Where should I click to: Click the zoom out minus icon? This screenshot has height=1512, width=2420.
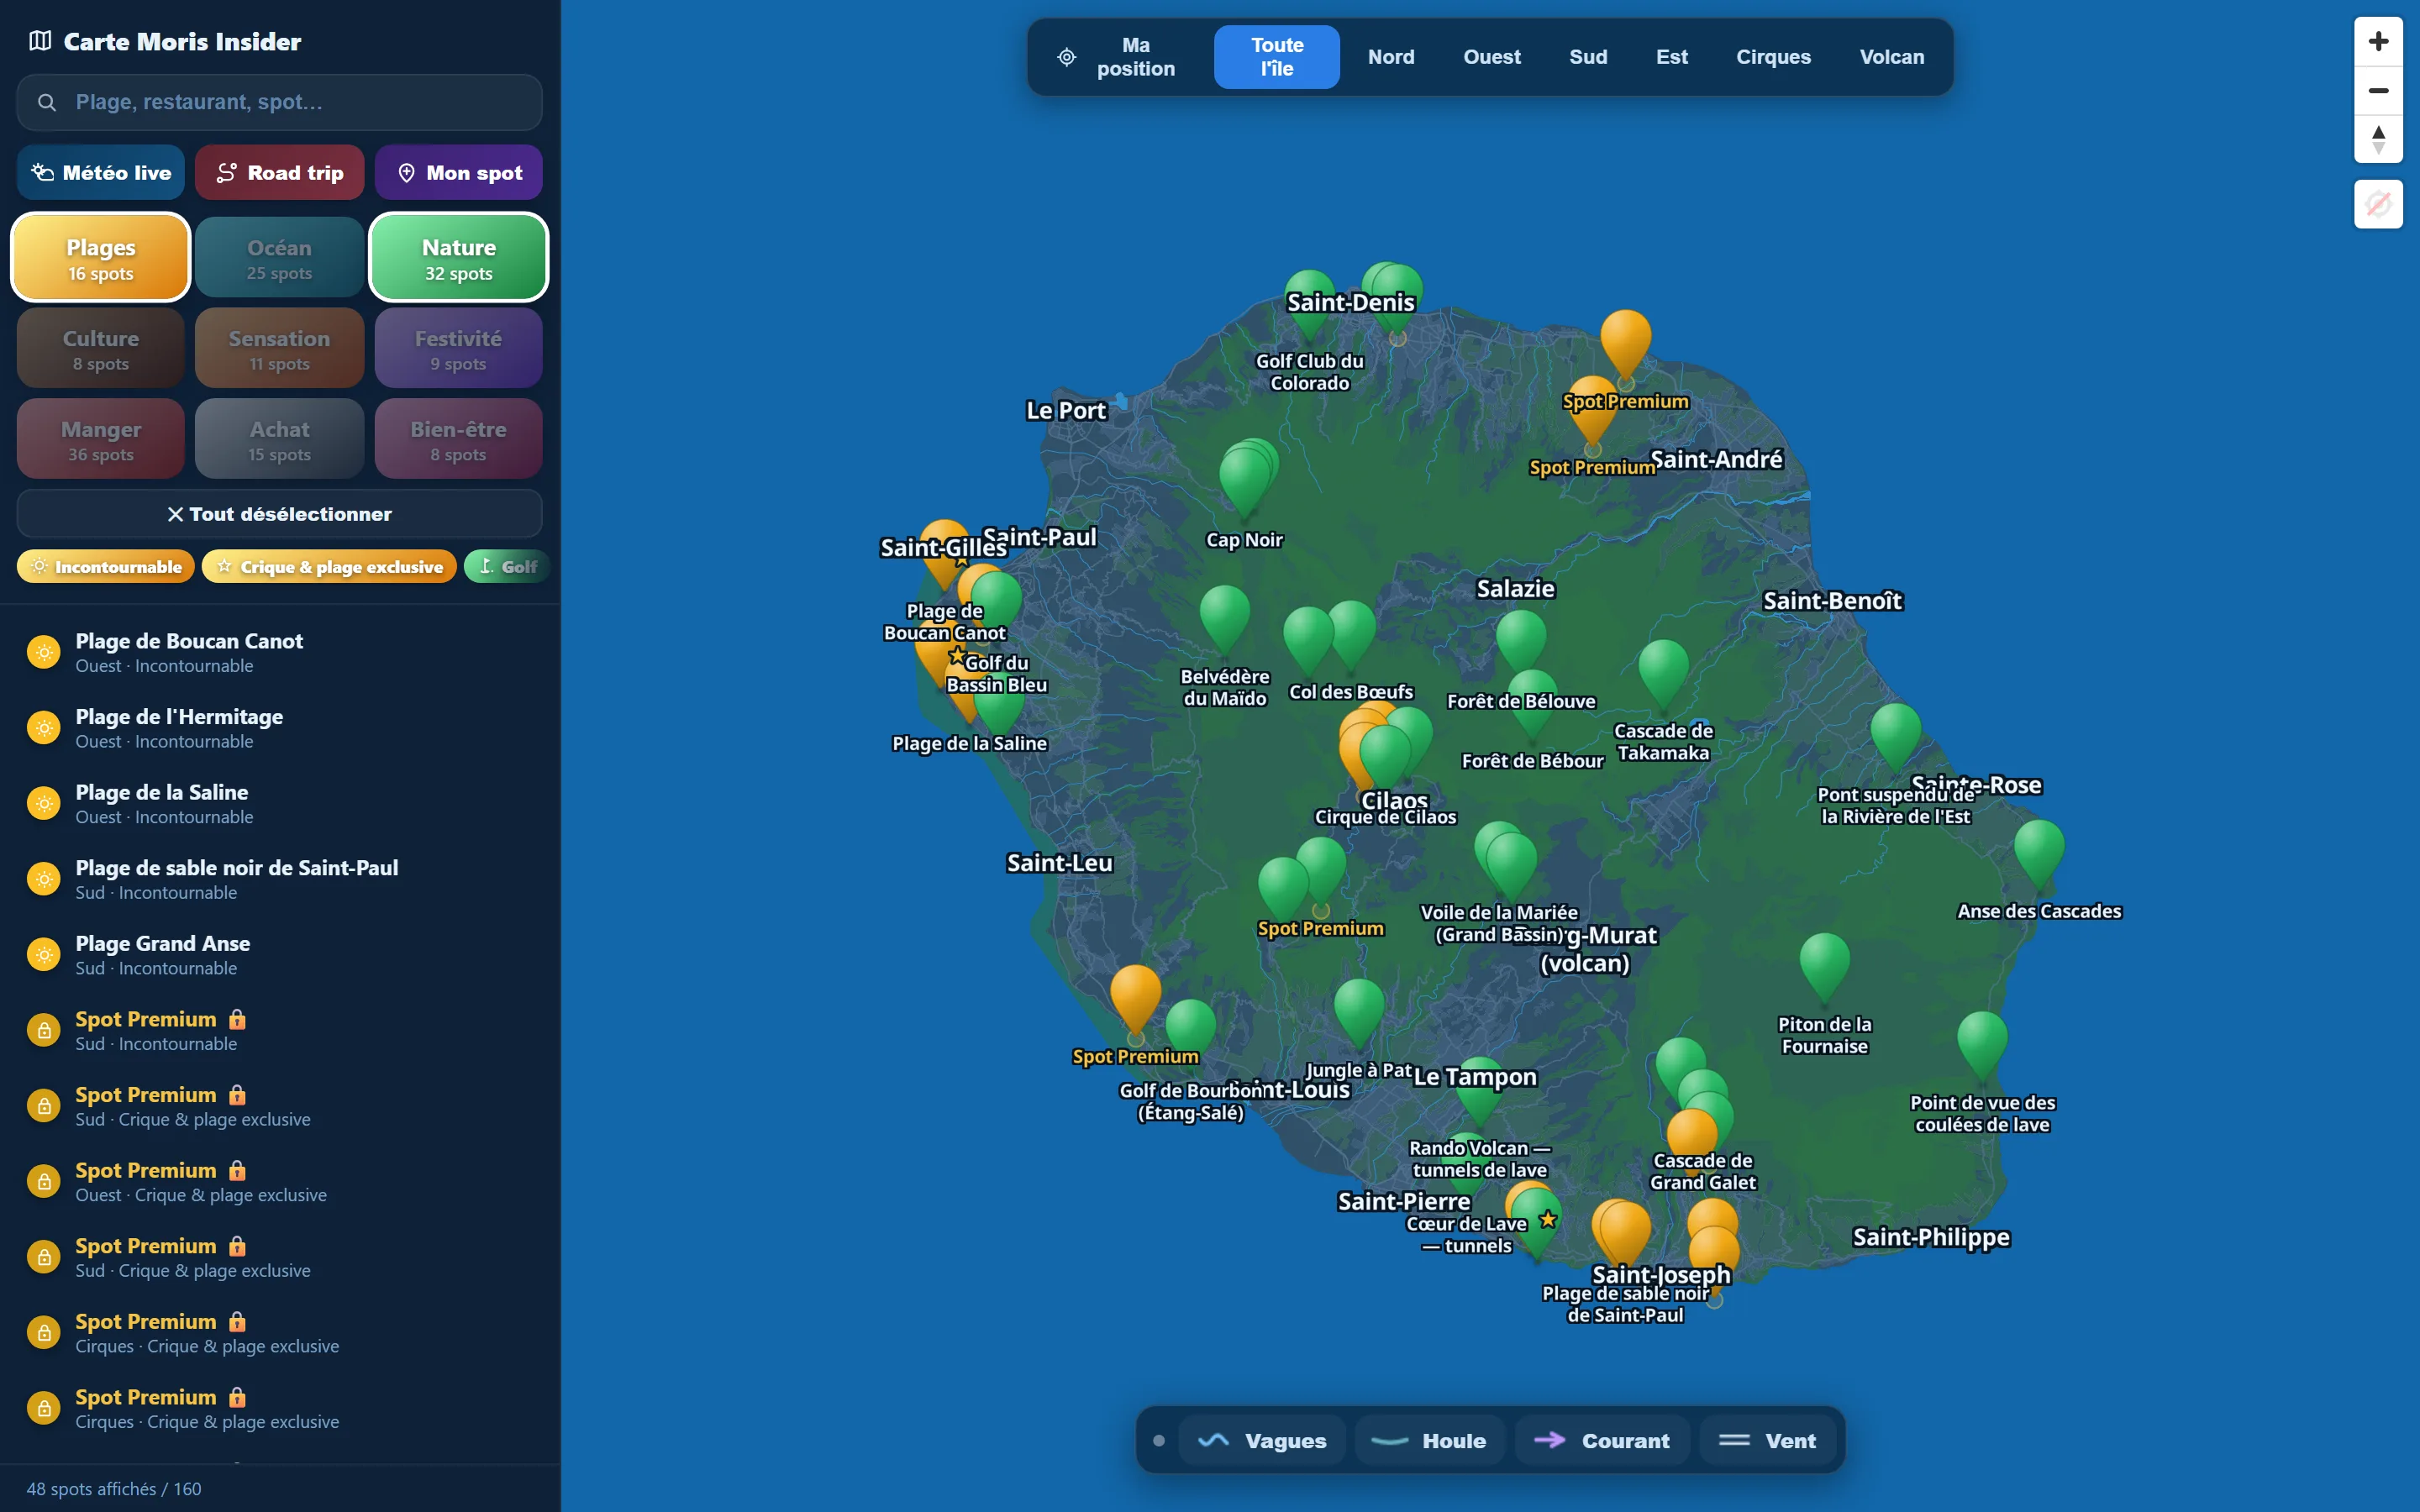(2378, 91)
